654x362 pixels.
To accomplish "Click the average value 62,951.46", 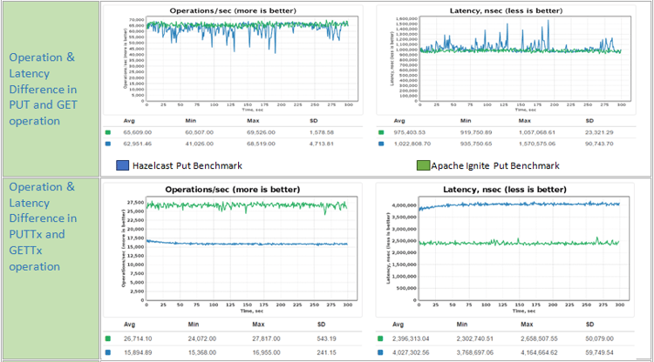I will click(138, 144).
